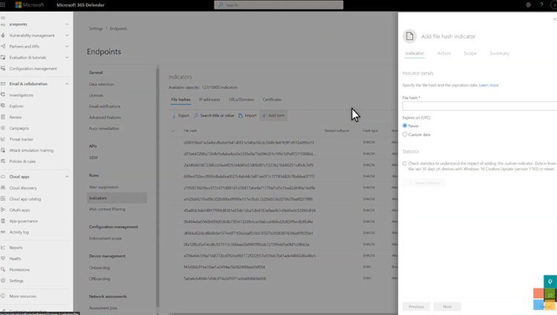Screen dimensions: 557x315
Task: Open the help question mark icon
Action: pos(541,5)
